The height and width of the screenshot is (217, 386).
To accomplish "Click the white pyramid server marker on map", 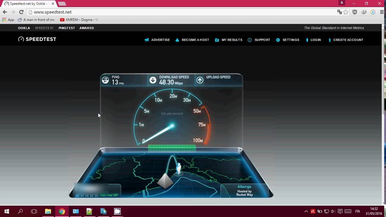I will pos(165,180).
